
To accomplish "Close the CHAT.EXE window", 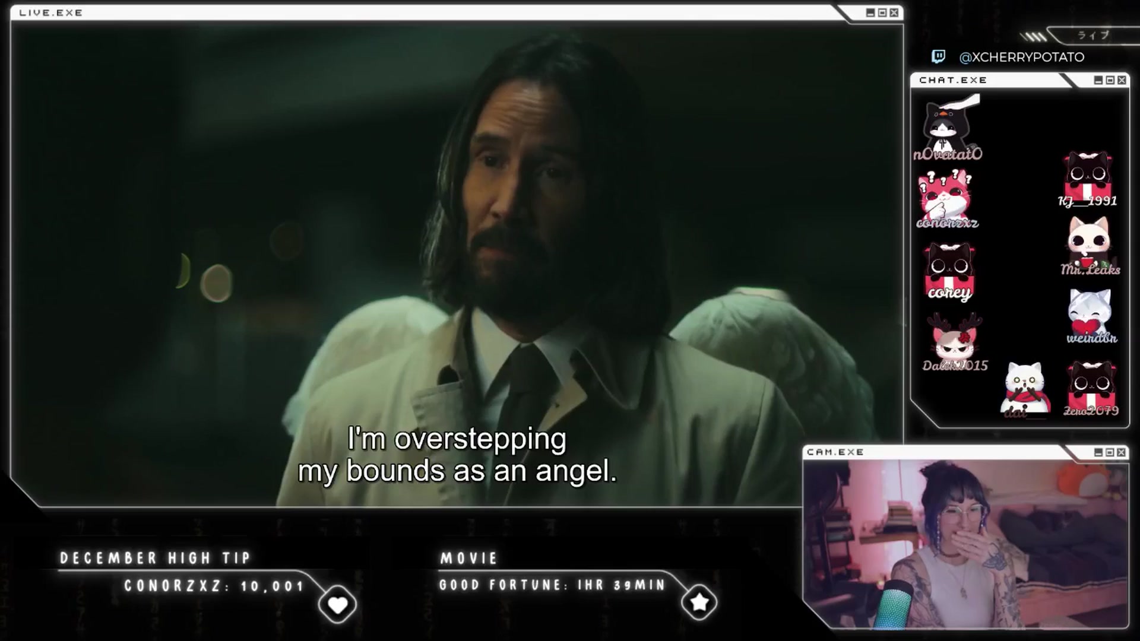I will point(1122,80).
